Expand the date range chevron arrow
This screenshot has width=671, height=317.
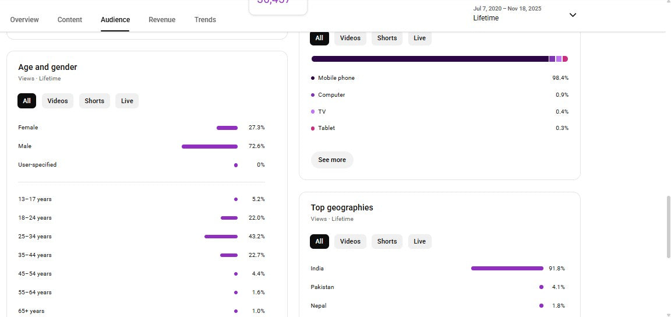(573, 15)
